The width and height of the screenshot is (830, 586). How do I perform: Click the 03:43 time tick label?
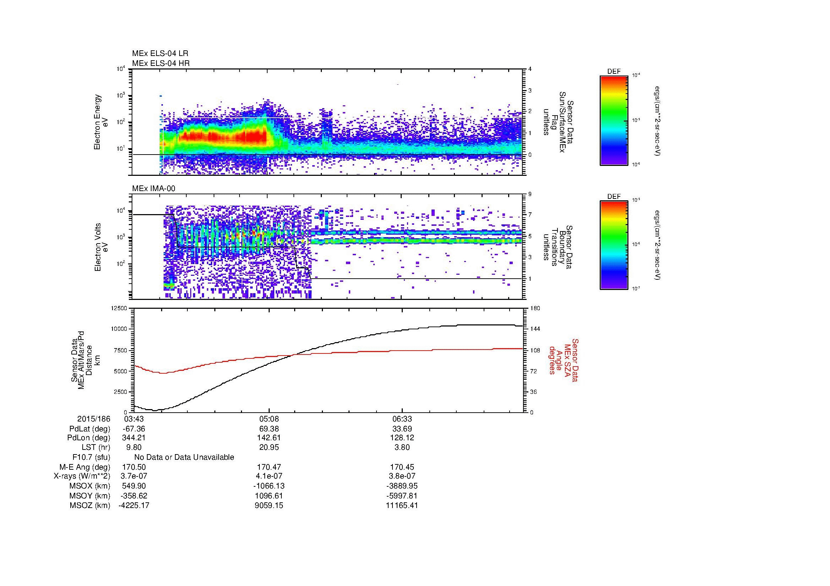coord(134,419)
